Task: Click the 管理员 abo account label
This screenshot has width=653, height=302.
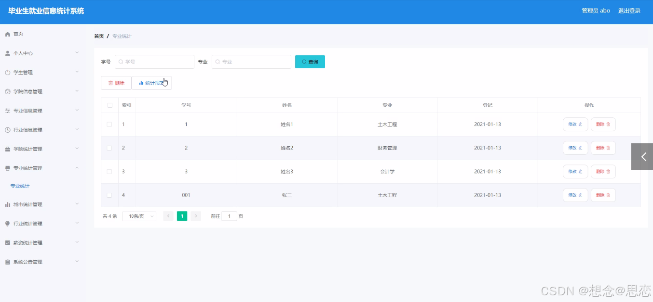Action: [596, 11]
